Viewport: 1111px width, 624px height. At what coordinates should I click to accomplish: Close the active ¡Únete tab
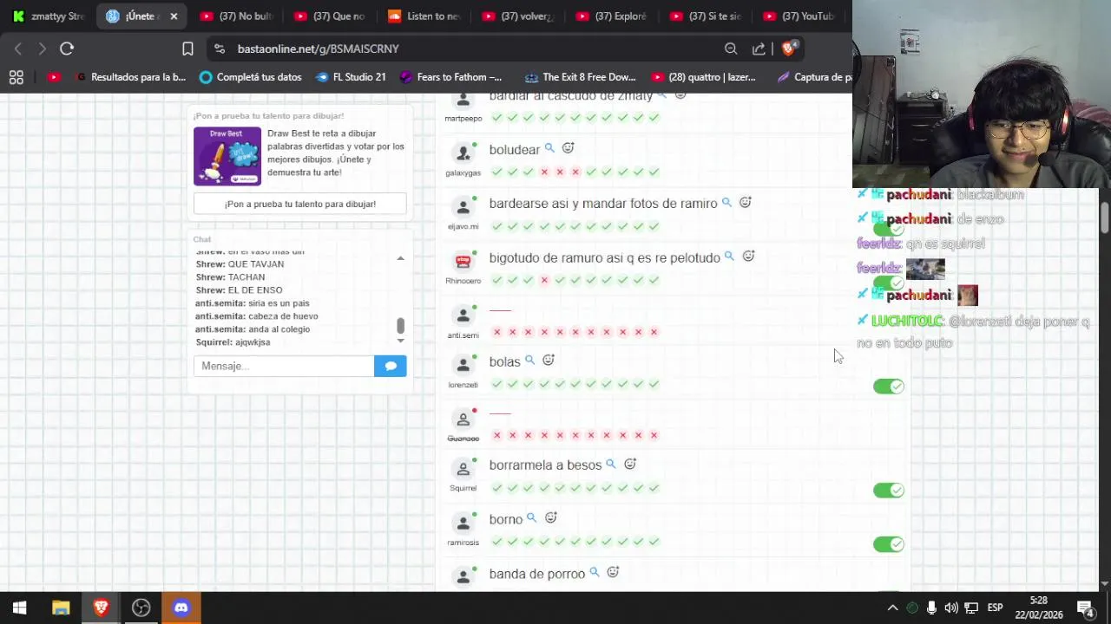[174, 16]
